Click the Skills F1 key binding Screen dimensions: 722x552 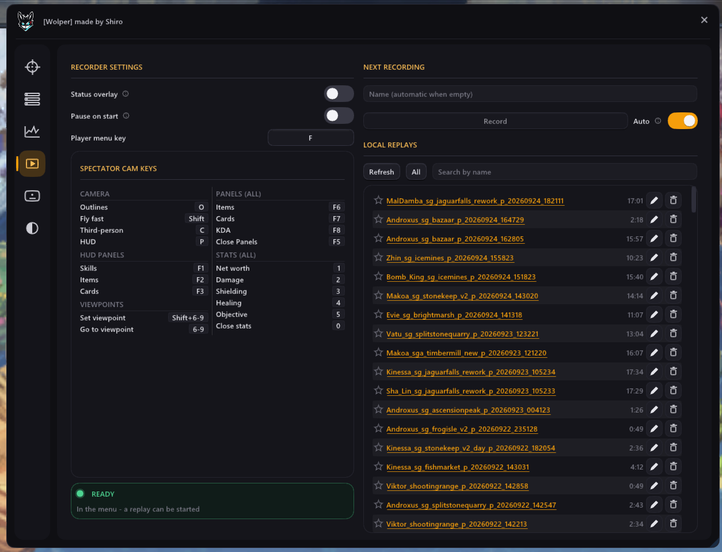pos(200,268)
